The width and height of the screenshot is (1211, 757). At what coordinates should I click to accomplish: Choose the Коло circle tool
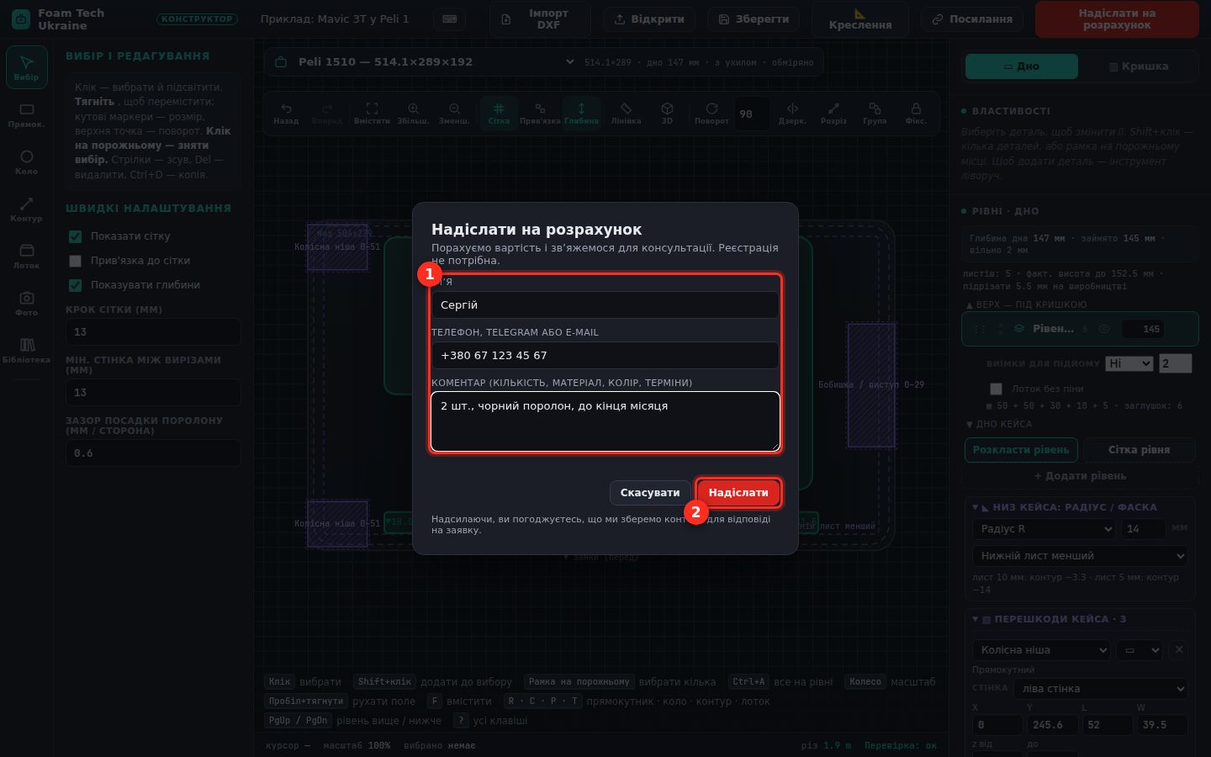[x=26, y=162]
